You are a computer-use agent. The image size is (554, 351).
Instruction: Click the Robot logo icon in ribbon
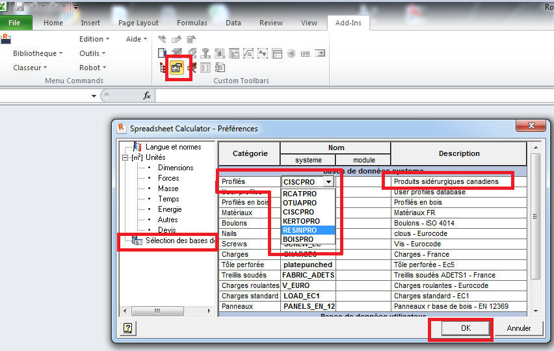point(6,39)
